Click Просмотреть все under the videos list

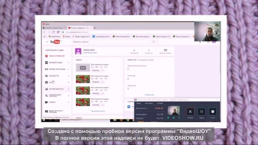click(x=98, y=111)
